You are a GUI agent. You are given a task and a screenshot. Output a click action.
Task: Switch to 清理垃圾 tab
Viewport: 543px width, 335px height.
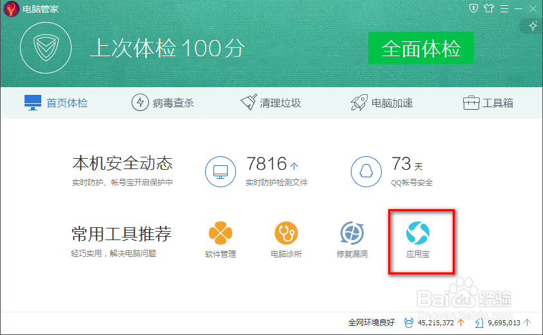pyautogui.click(x=271, y=103)
